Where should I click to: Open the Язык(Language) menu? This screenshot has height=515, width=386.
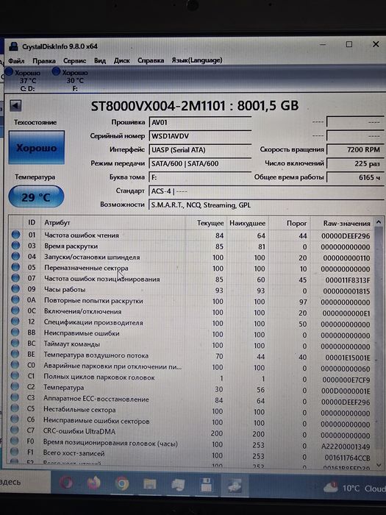[197, 60]
